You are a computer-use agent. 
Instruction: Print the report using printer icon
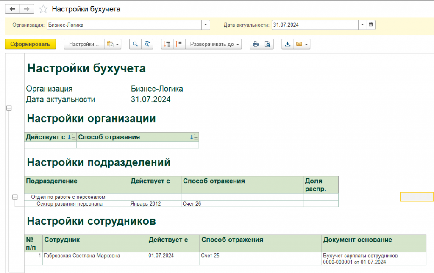256,44
